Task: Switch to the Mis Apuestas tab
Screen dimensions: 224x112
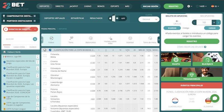Action: click(207, 16)
